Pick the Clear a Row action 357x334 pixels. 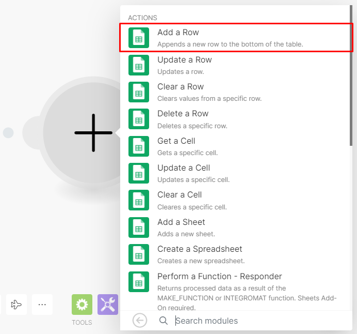(236, 92)
